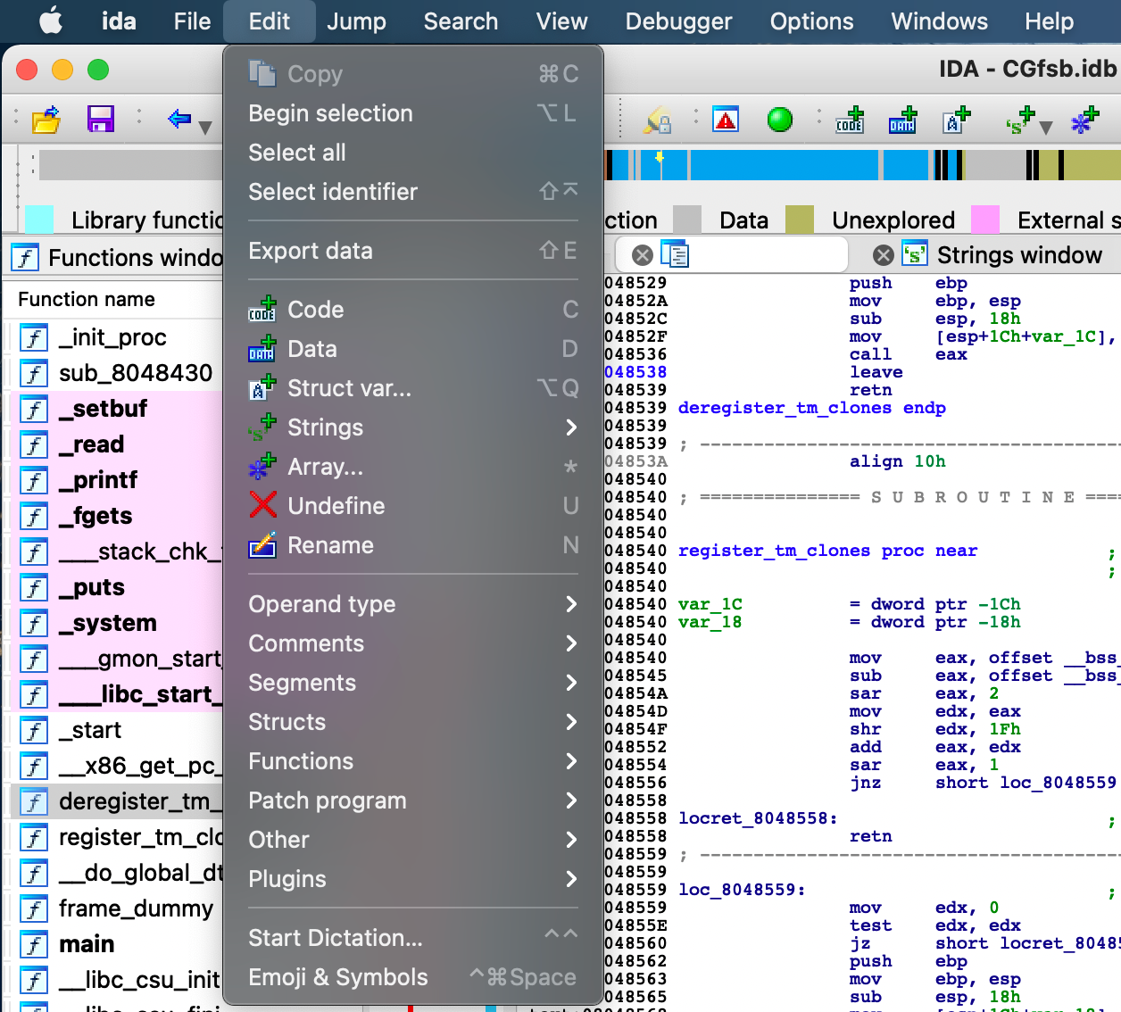Click the lightbulb toolbar icon

[658, 120]
